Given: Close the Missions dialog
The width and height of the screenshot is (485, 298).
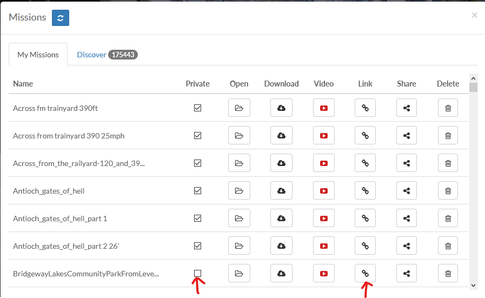Looking at the screenshot, I should (474, 15).
